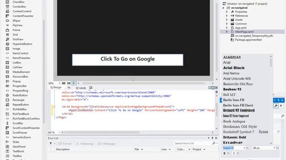Choose the HyperlinkButton icon in Toolbox

[7, 44]
